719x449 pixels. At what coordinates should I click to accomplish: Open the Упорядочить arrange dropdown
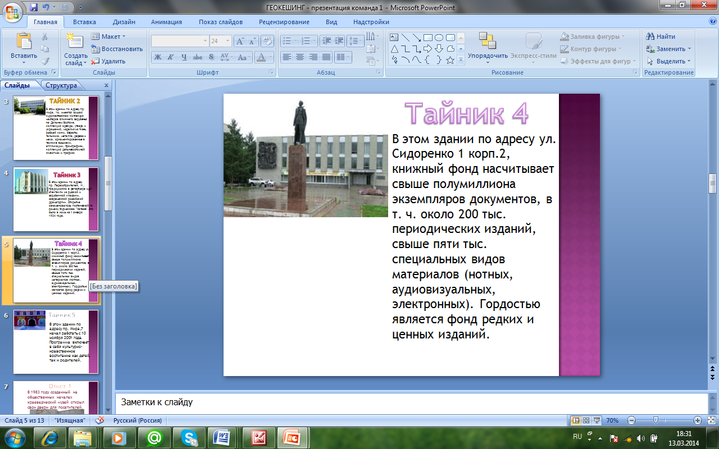click(488, 48)
